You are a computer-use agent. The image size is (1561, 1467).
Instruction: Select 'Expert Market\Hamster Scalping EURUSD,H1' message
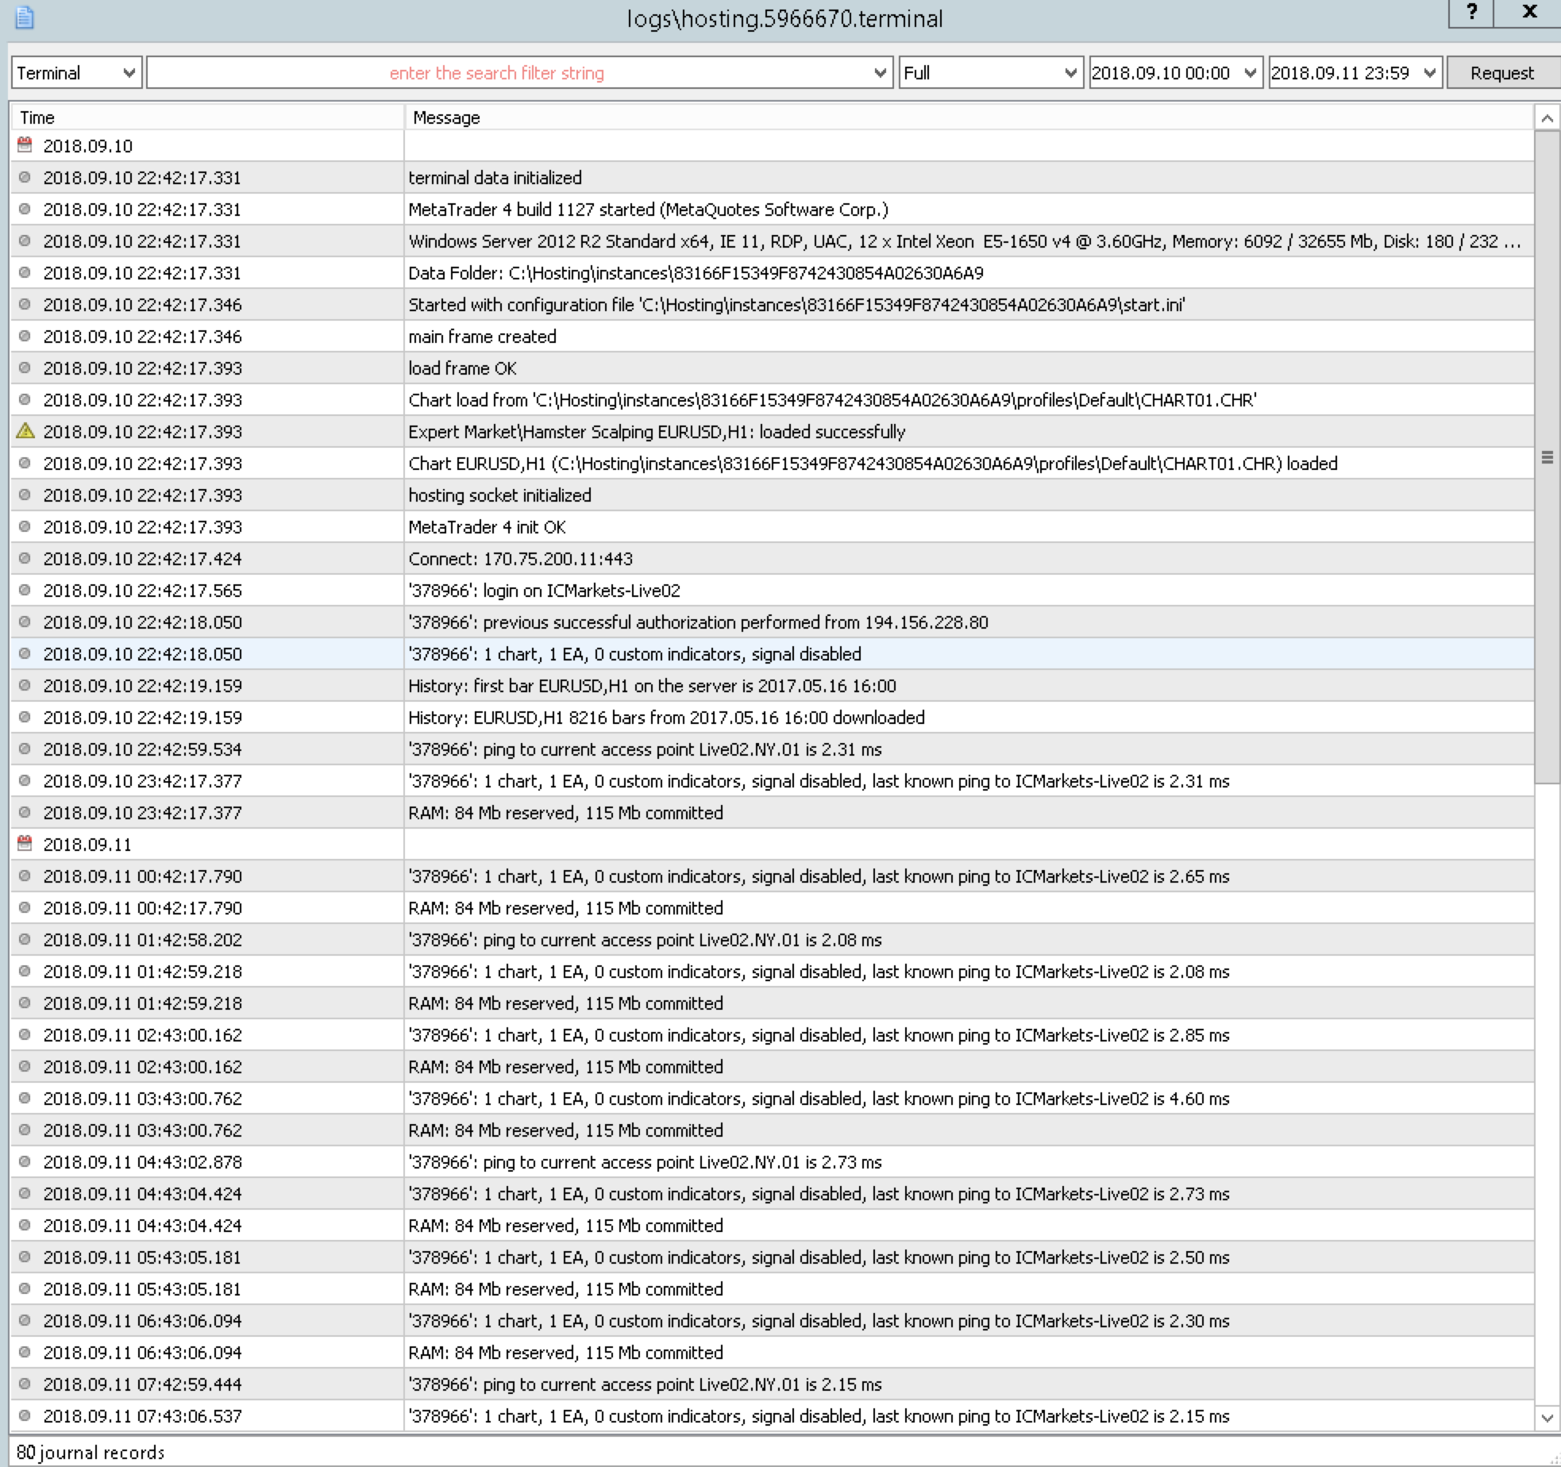(x=772, y=431)
